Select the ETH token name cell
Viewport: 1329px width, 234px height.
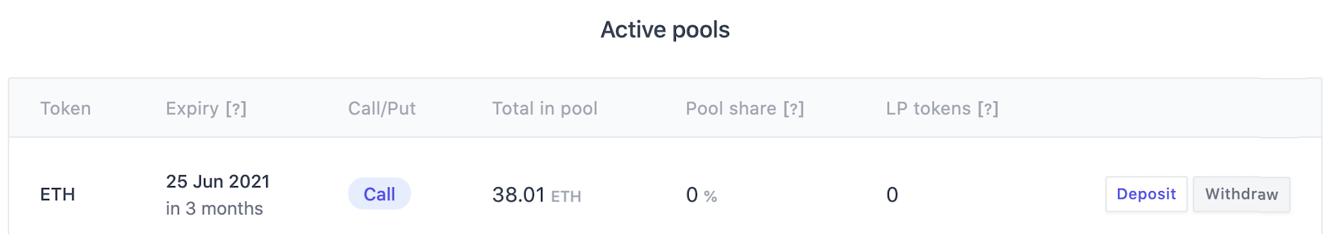click(58, 194)
